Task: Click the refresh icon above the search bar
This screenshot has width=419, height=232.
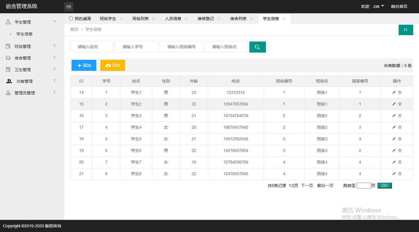Action: [x=406, y=30]
